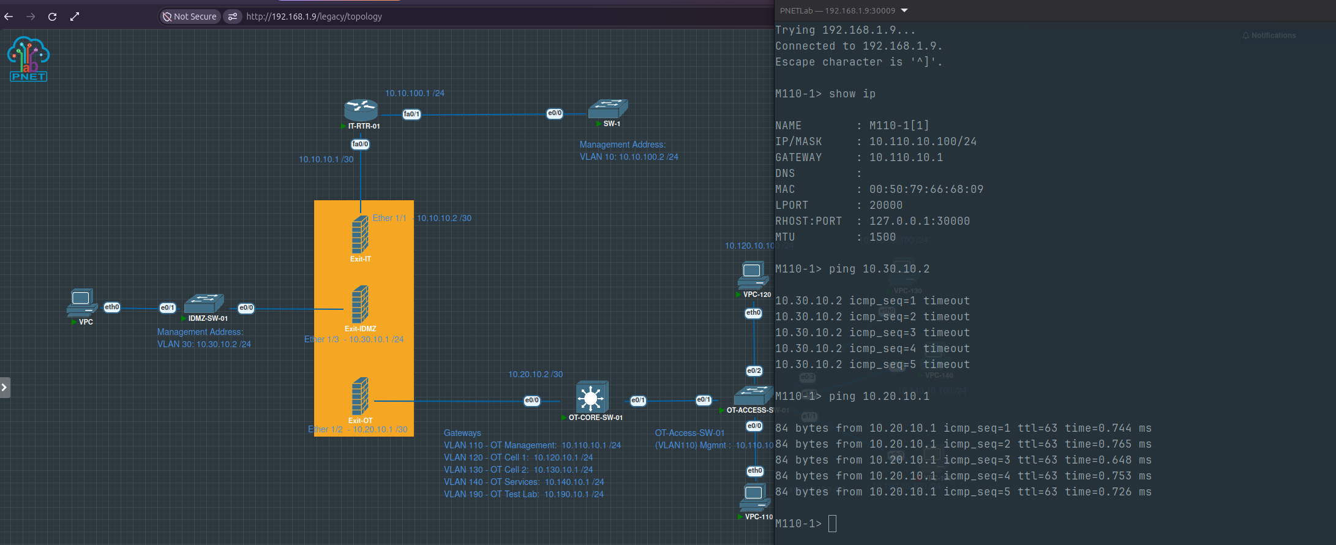Click the fa0/0 interface label below IT-RTR-01
1336x545 pixels.
coord(360,144)
